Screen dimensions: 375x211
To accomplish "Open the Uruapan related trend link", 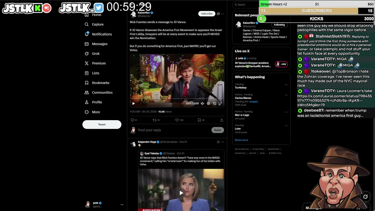I will tap(253, 102).
